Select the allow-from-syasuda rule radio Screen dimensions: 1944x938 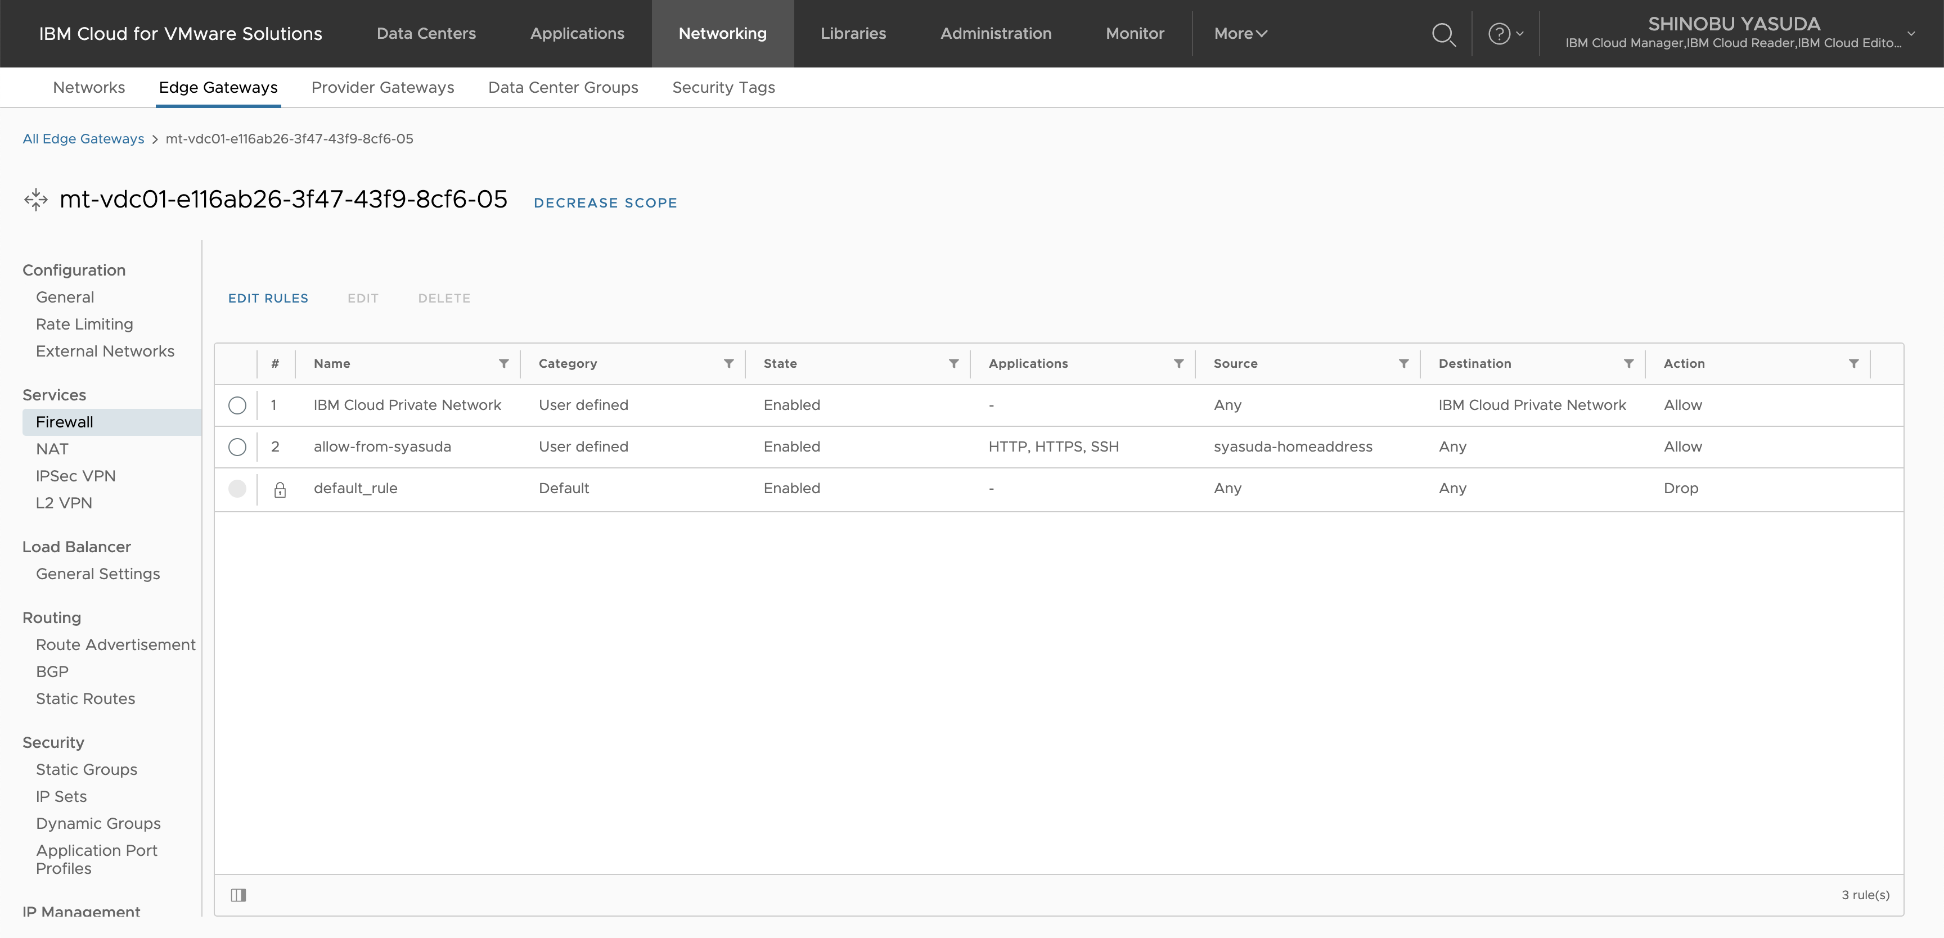(237, 447)
